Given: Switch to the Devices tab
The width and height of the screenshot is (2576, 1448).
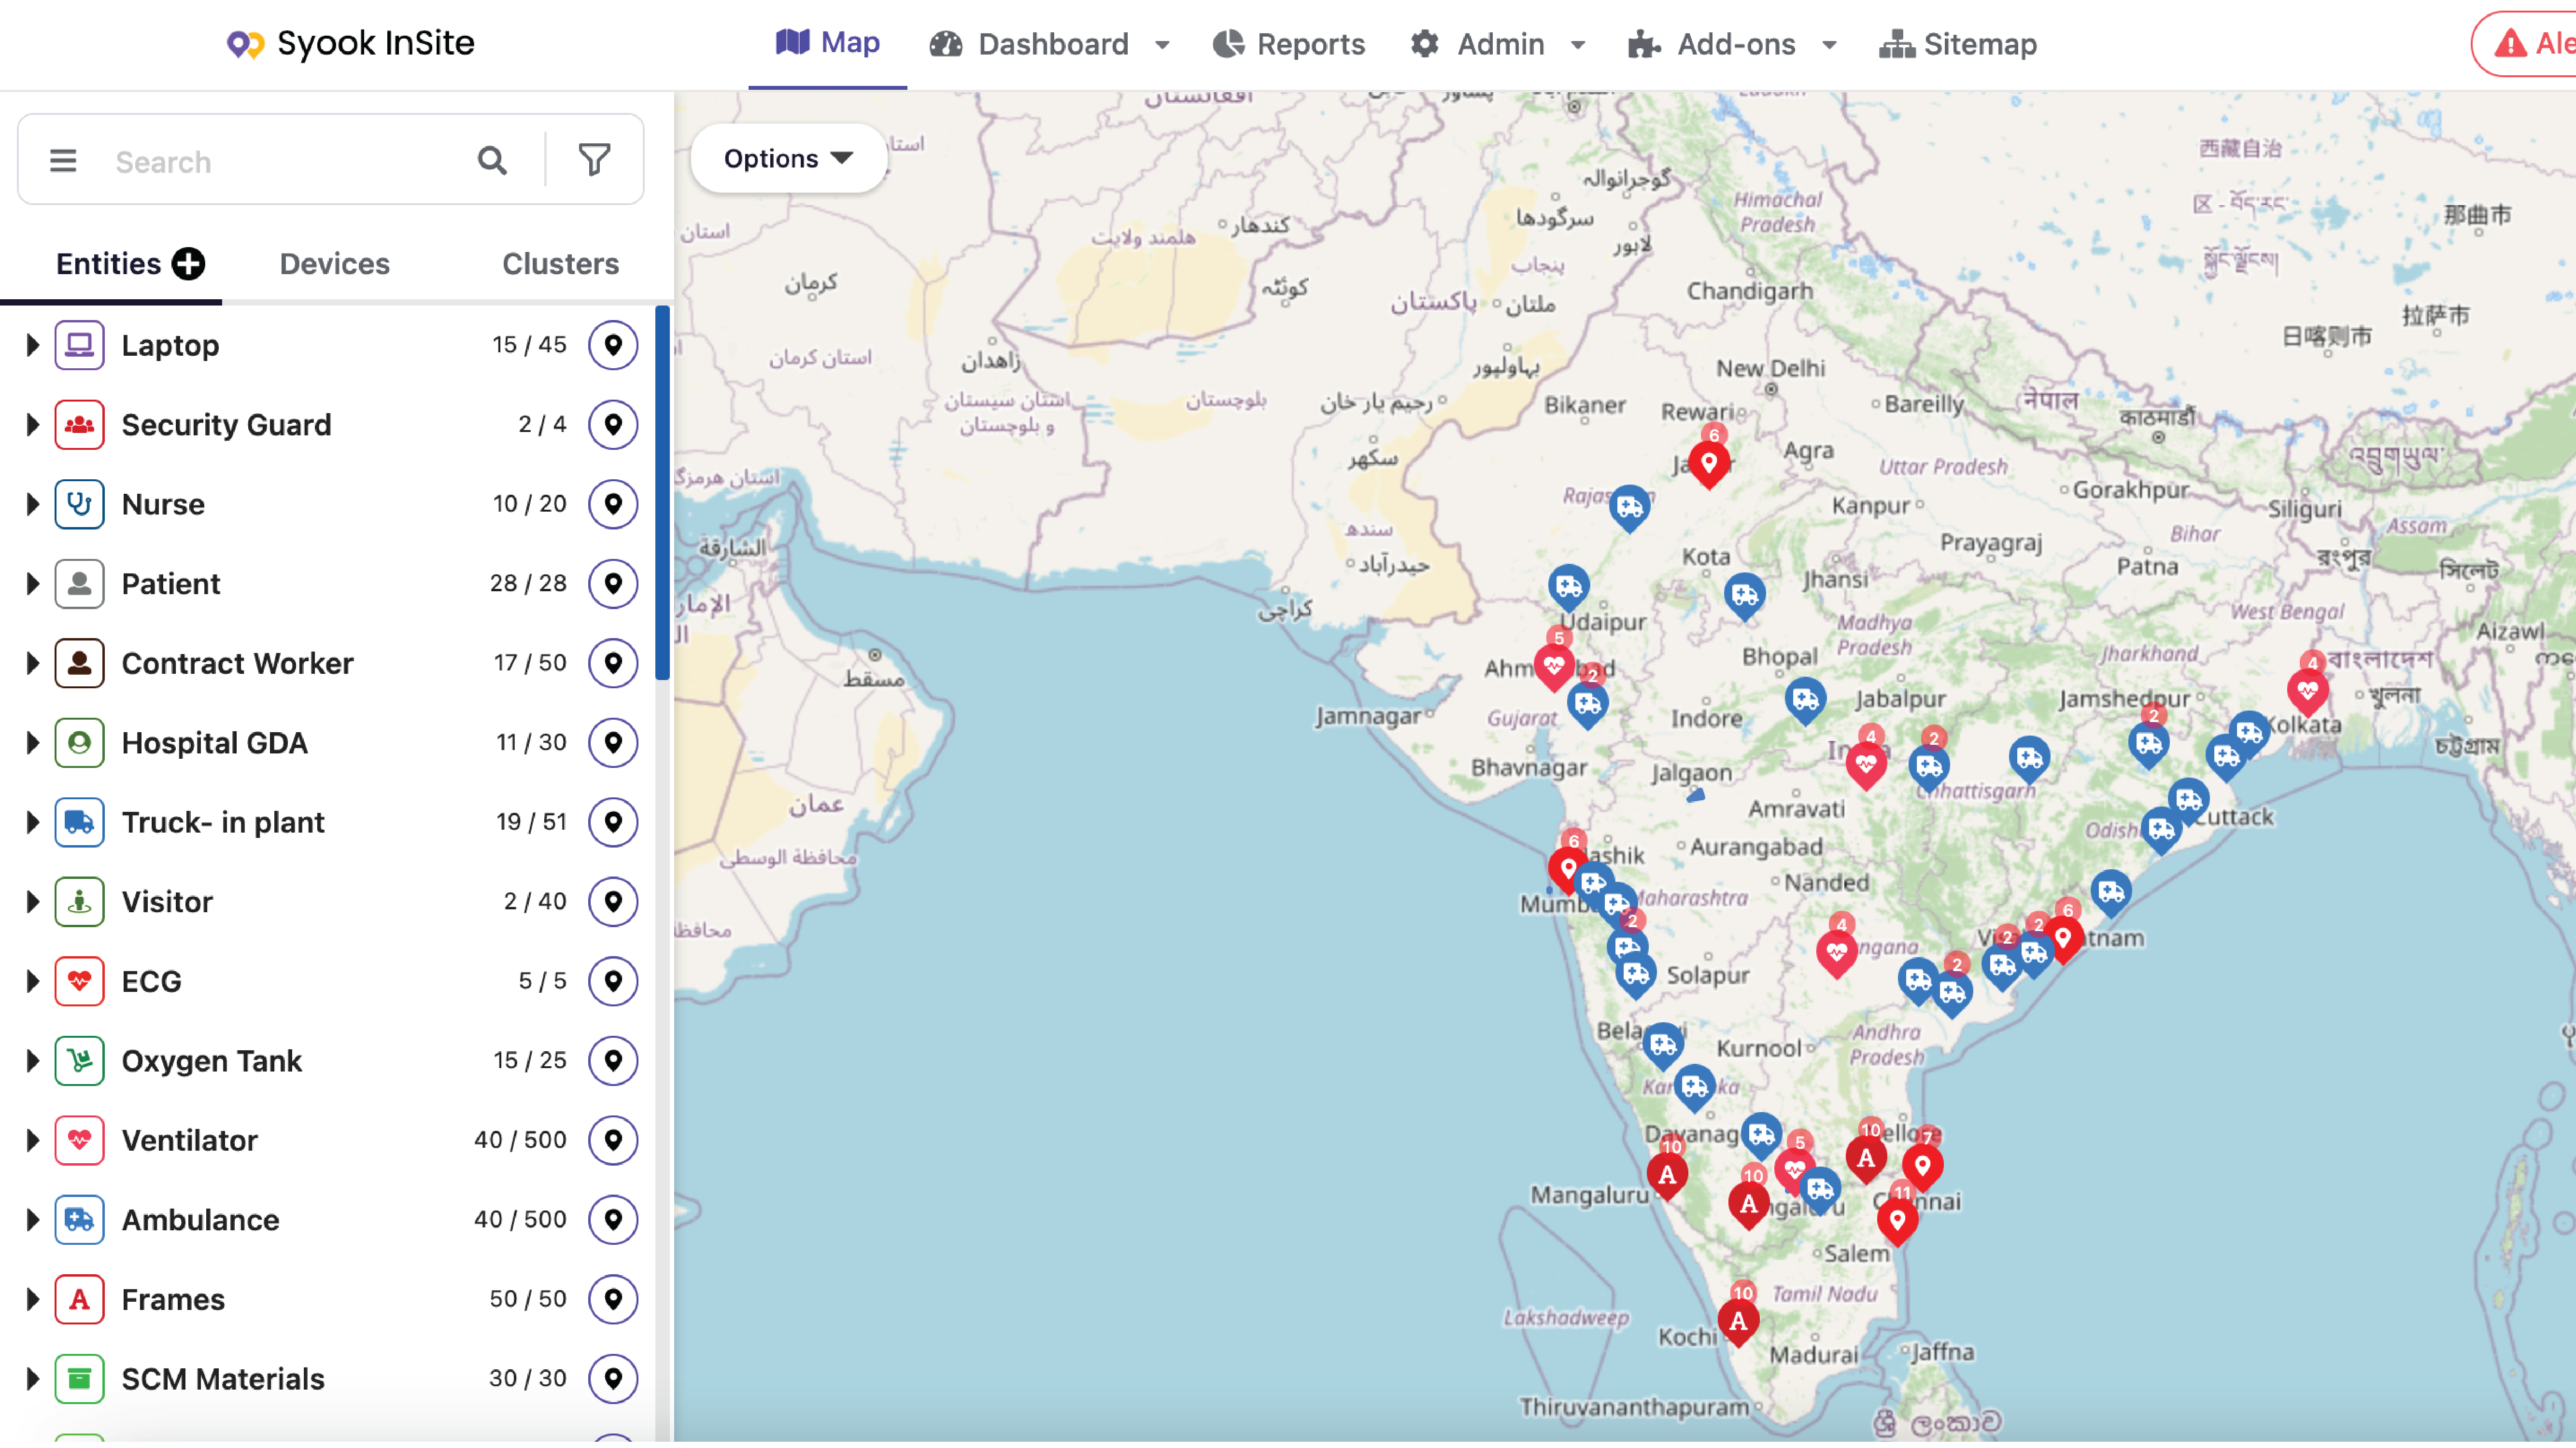Looking at the screenshot, I should click(x=334, y=264).
